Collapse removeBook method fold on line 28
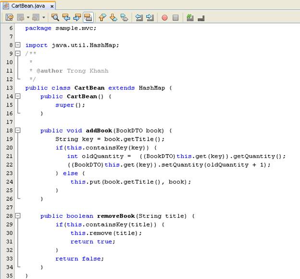The width and height of the screenshot is (300, 279). click(x=18, y=216)
